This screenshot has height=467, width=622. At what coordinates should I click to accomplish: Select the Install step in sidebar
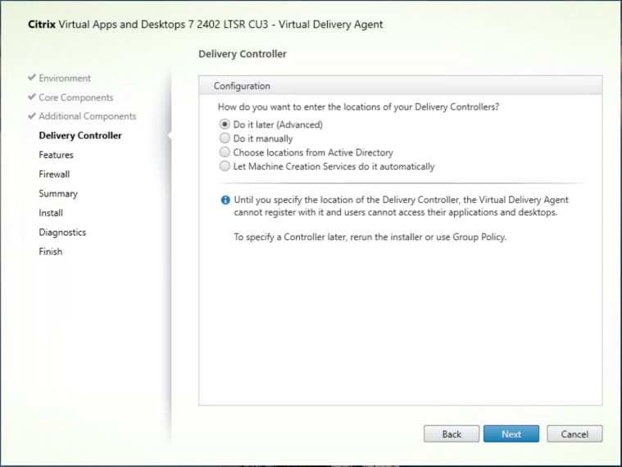pos(51,213)
